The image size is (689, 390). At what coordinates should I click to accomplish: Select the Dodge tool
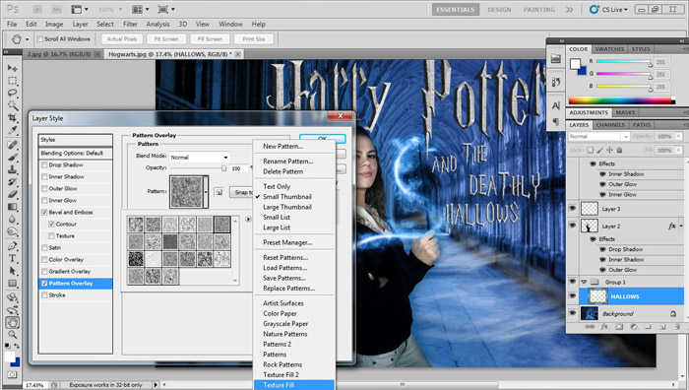pyautogui.click(x=12, y=231)
